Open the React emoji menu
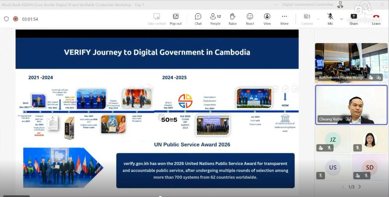The image size is (389, 197). coord(250,19)
